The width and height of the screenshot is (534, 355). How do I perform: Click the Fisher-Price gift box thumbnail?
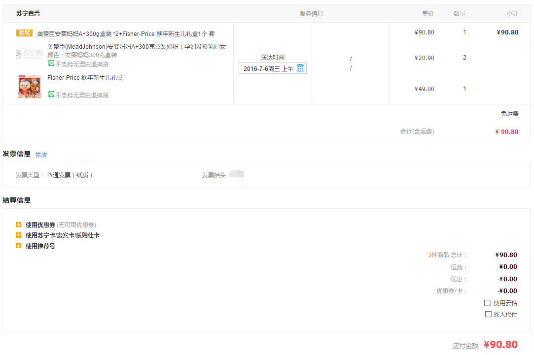pos(30,87)
